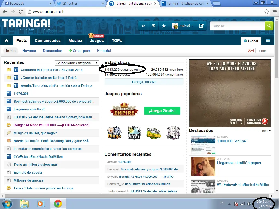279x209 pixels.
Task: Click the Inicio button
Action: (11, 51)
